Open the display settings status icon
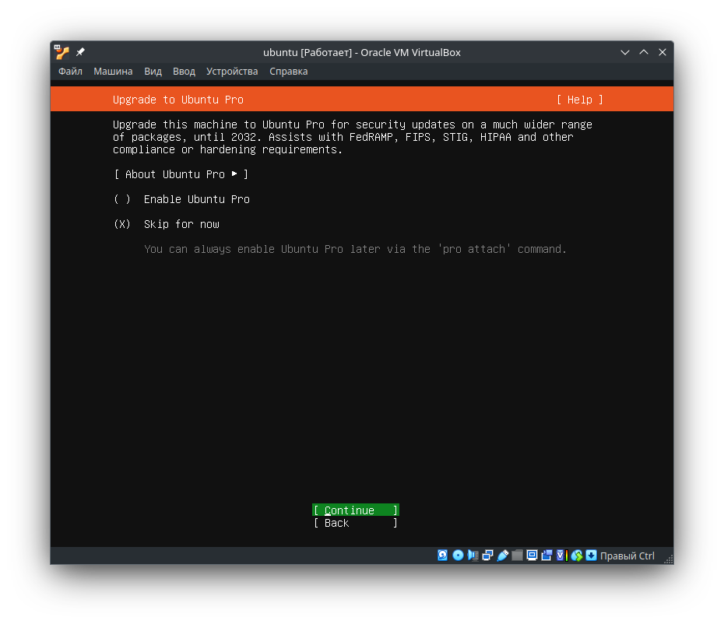This screenshot has height=624, width=724. [532, 556]
